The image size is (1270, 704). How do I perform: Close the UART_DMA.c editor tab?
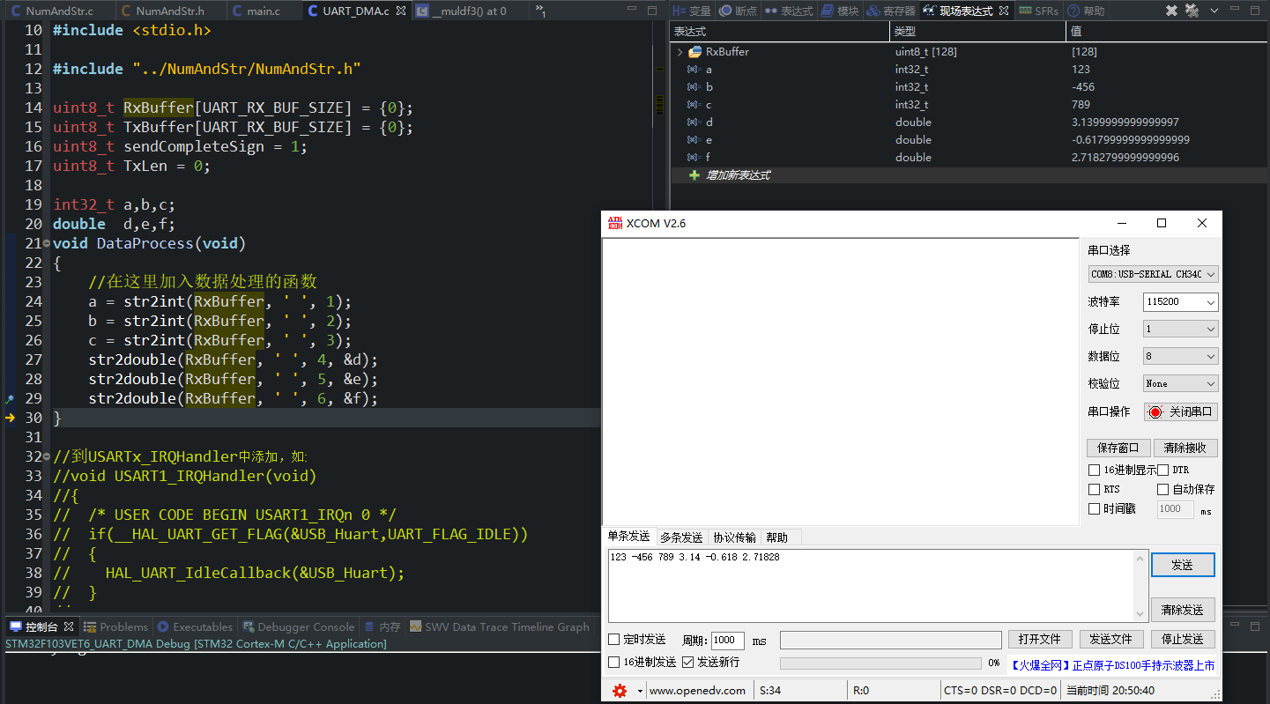[x=400, y=11]
